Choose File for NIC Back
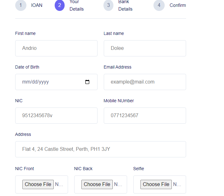Screen dimensions: 224x196 tap(97, 184)
